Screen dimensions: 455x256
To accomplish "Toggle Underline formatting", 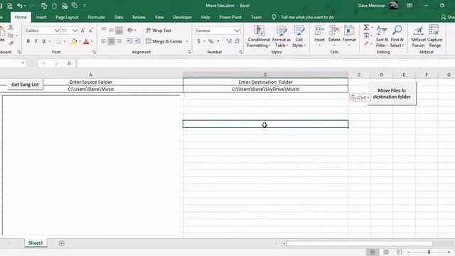I will point(44,41).
